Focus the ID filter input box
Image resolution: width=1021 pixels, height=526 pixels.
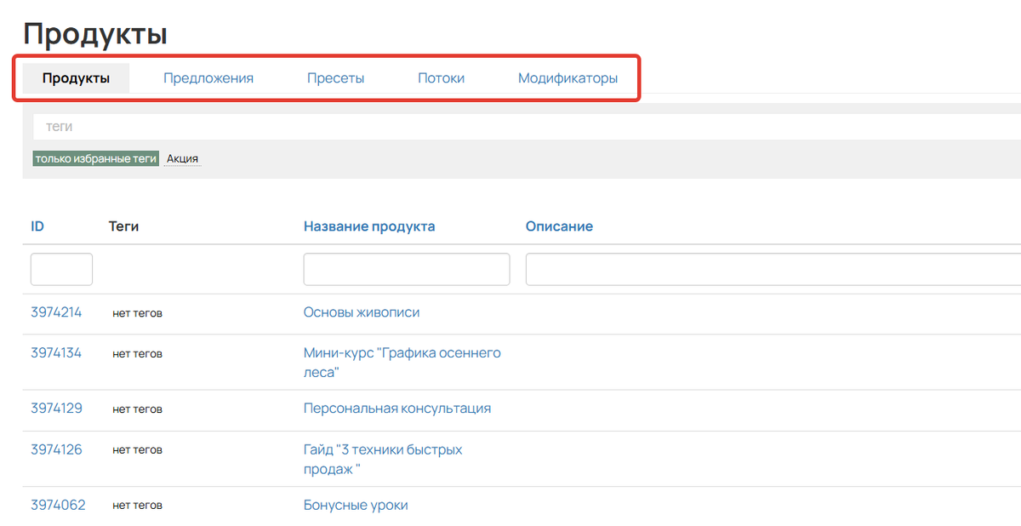[61, 269]
